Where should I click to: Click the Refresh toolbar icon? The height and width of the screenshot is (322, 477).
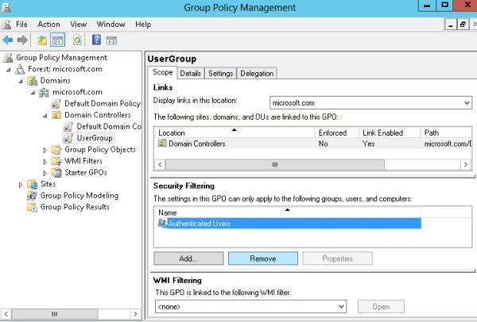coord(77,40)
